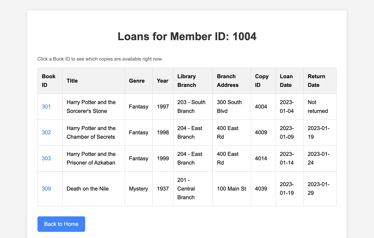
Task: Open Book ID 301 link
Action: click(x=46, y=107)
